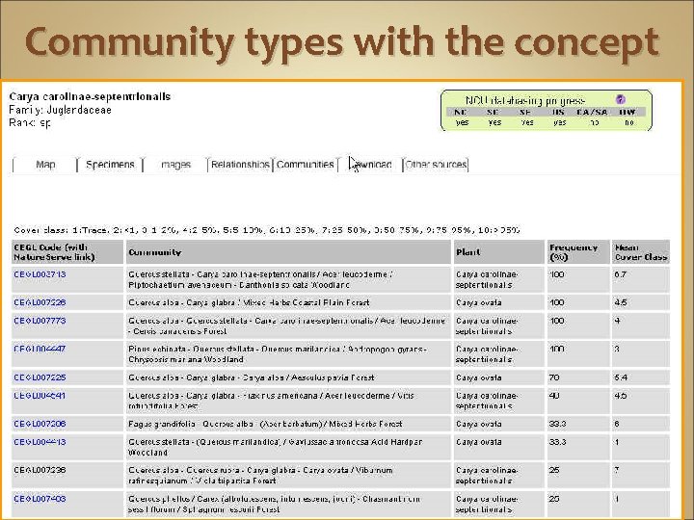The image size is (694, 520).
Task: Click the 'Rank: sp' text
Action: click(x=30, y=122)
